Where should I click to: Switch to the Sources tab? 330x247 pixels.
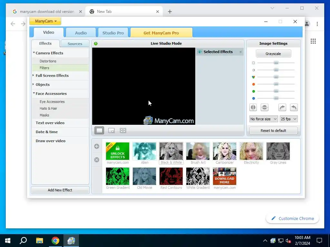(75, 44)
